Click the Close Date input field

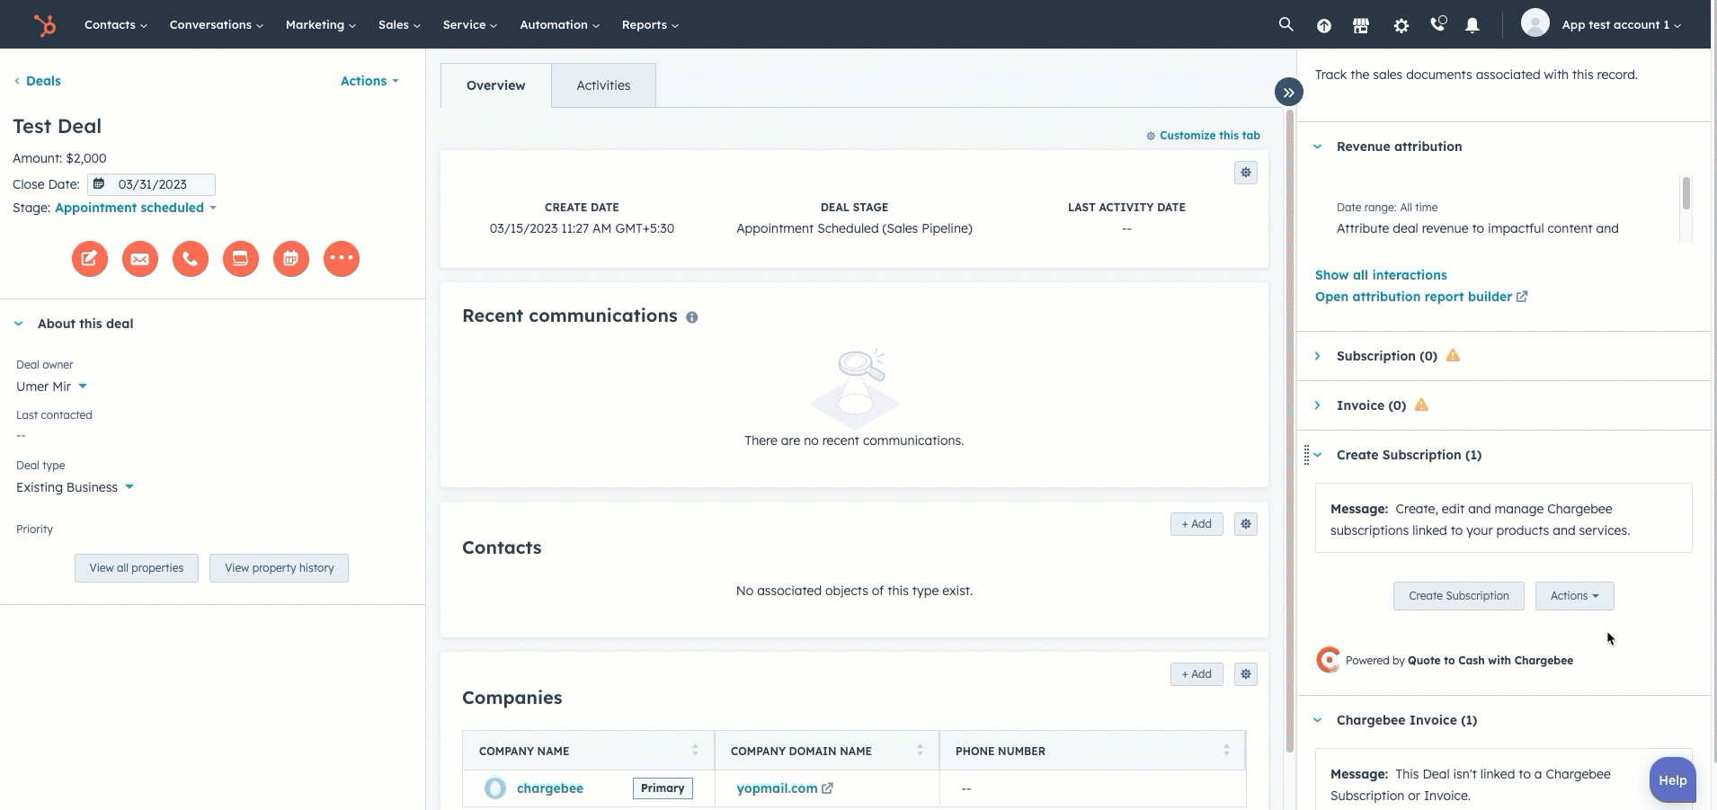152,184
